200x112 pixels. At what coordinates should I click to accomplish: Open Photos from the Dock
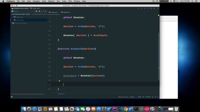pyautogui.click(x=72, y=109)
